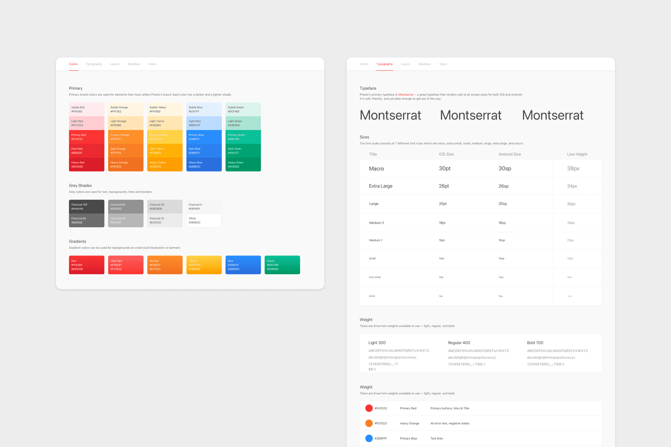Viewport: 671px width, 447px height.
Task: Click the blue #288FFF color dot
Action: [x=369, y=438]
